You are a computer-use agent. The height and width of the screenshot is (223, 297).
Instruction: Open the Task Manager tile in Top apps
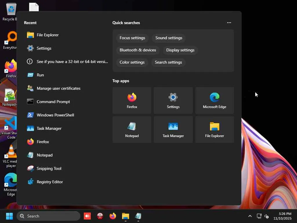pyautogui.click(x=173, y=130)
